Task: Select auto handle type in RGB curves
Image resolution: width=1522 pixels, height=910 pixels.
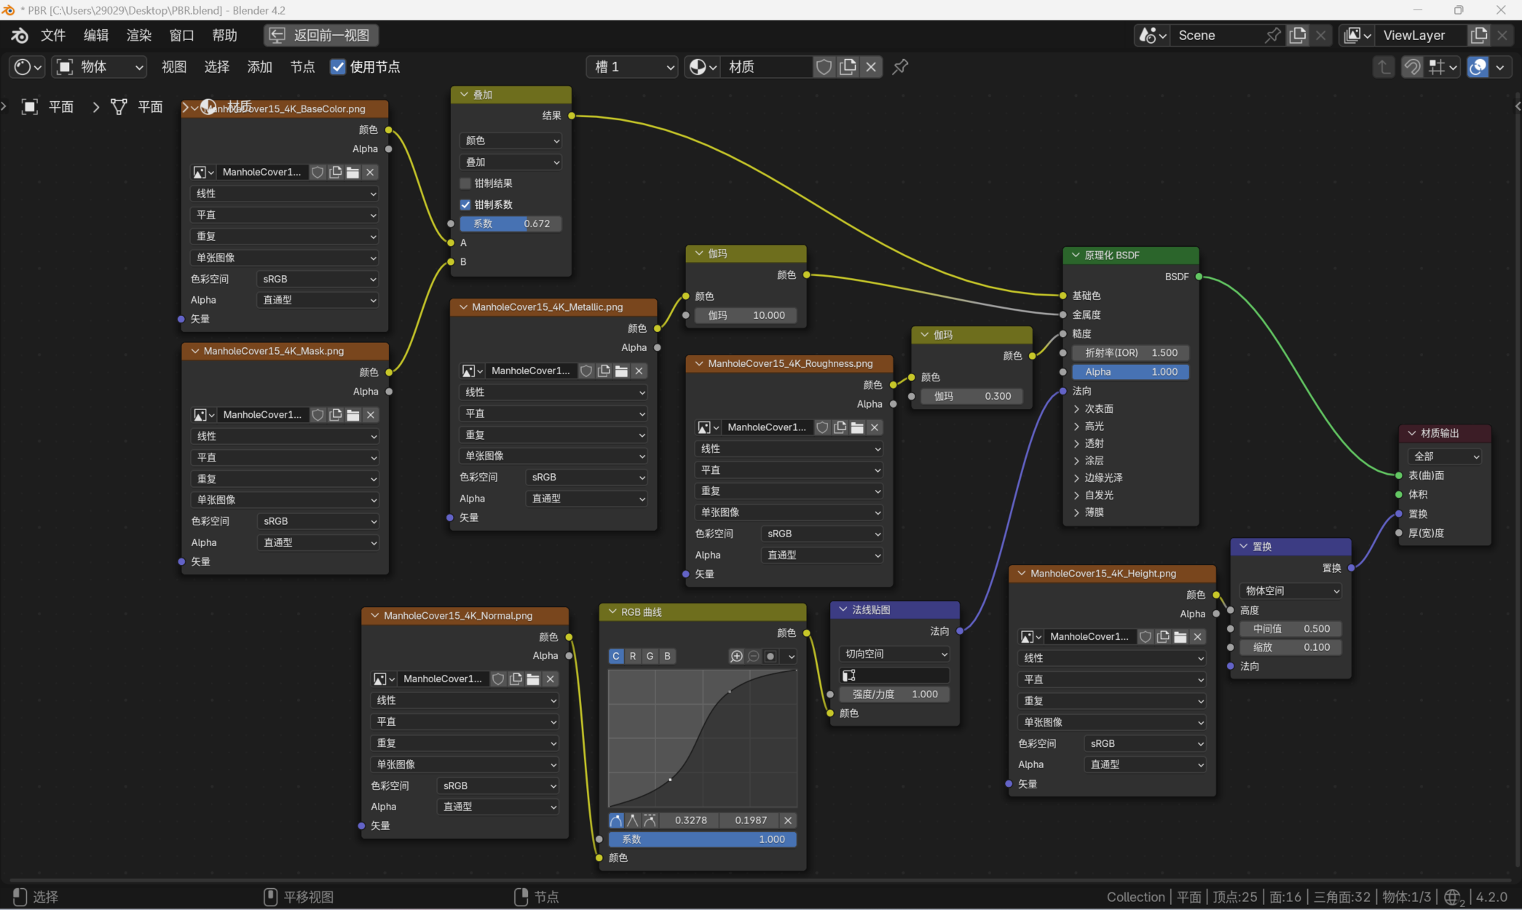Action: tap(616, 820)
